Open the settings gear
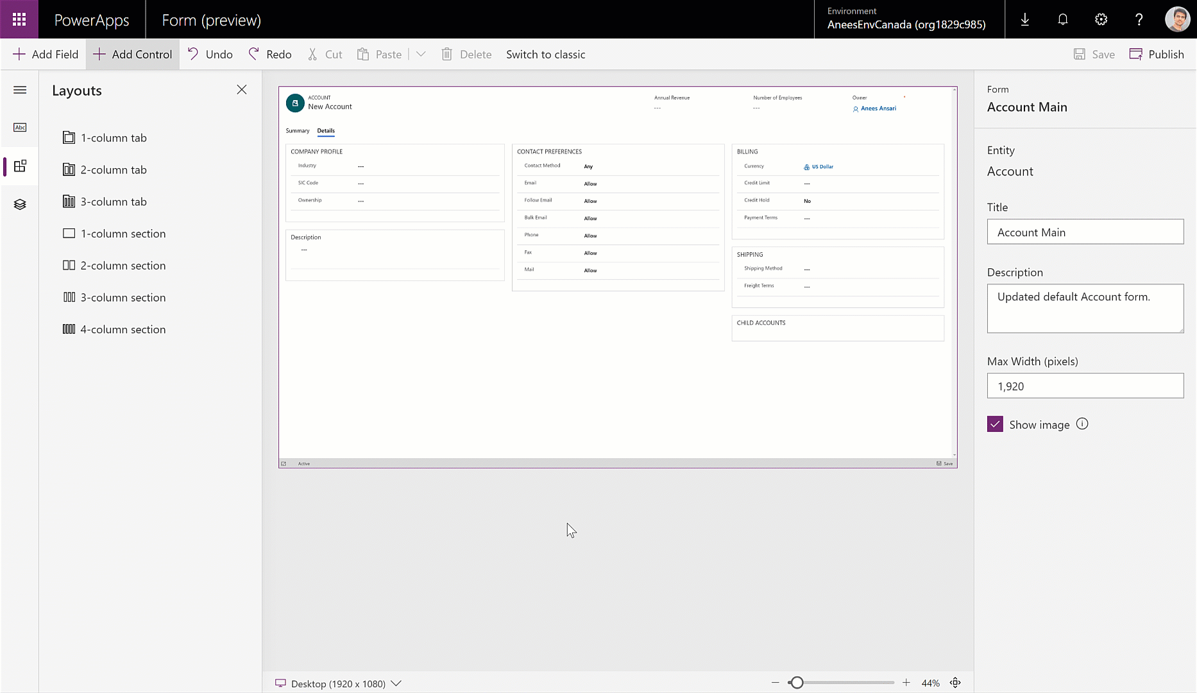 click(x=1101, y=19)
